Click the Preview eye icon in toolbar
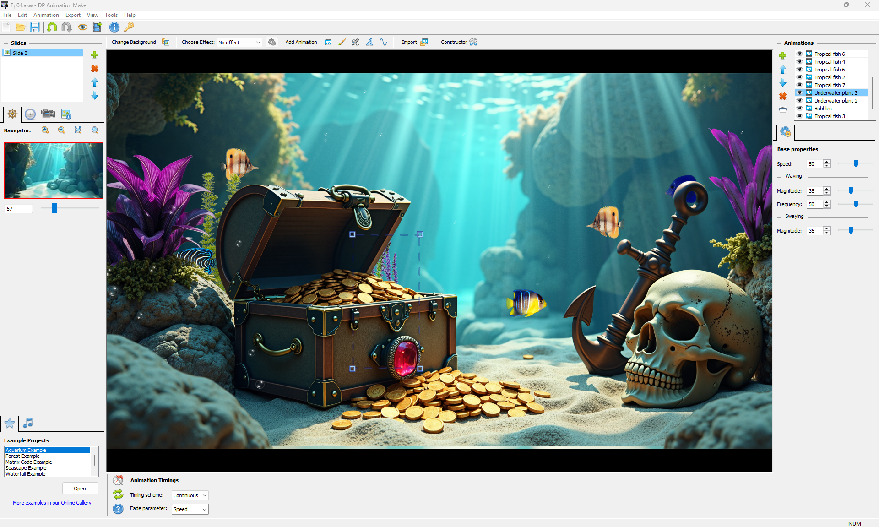 pos(82,27)
